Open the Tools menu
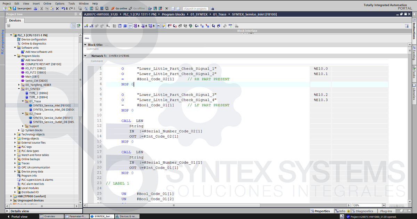 tap(72, 3)
